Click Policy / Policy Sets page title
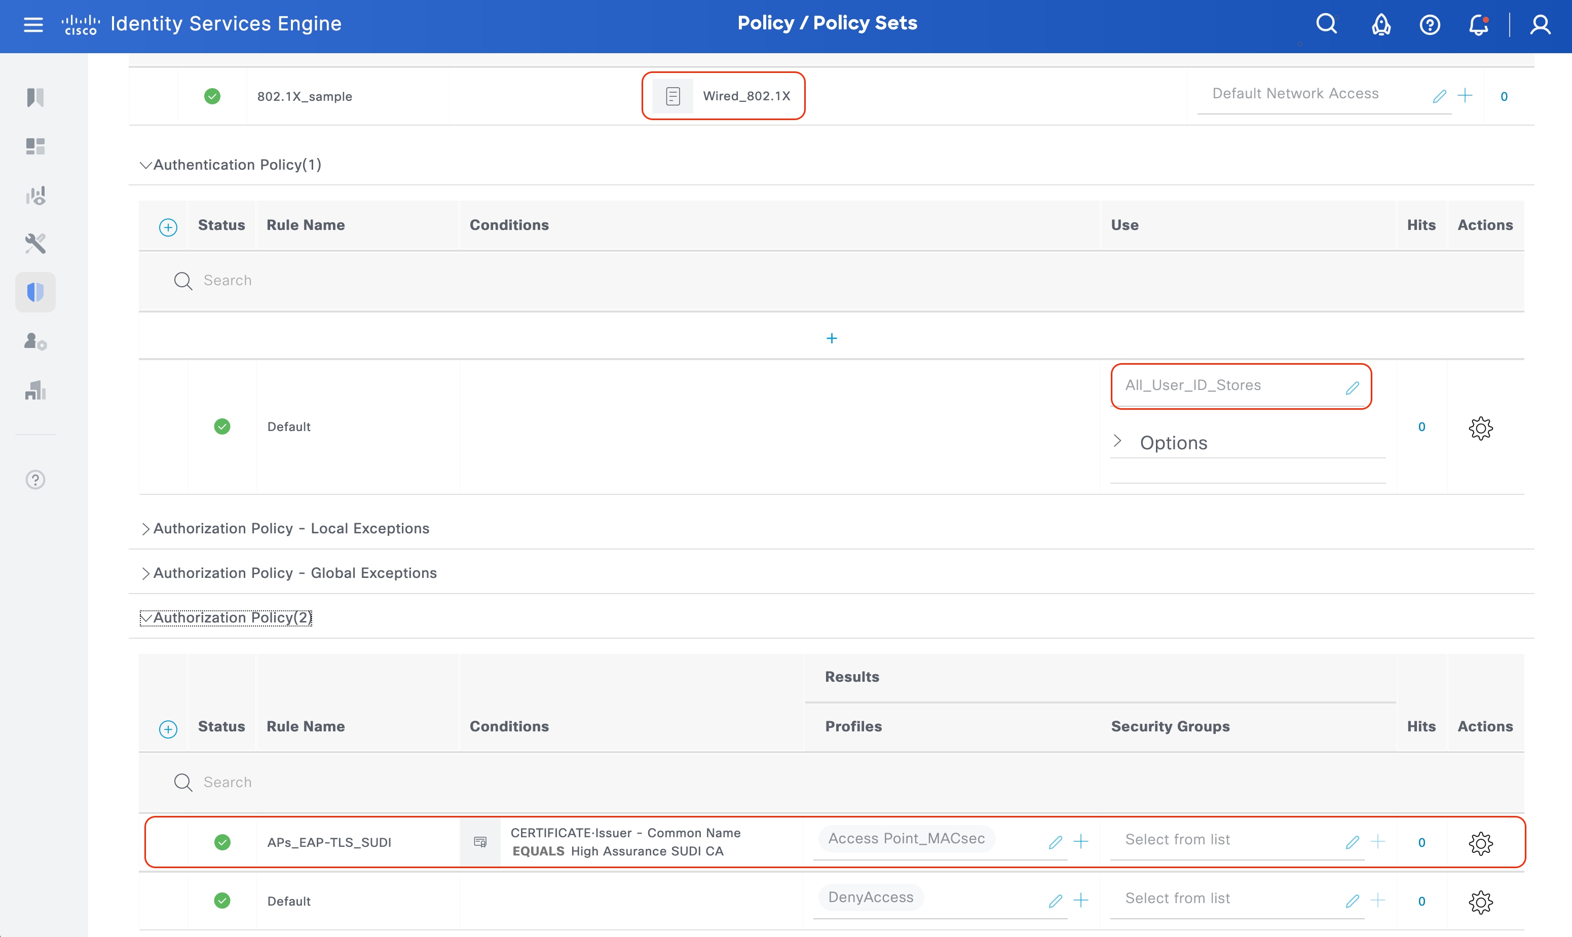The image size is (1572, 937). point(828,23)
